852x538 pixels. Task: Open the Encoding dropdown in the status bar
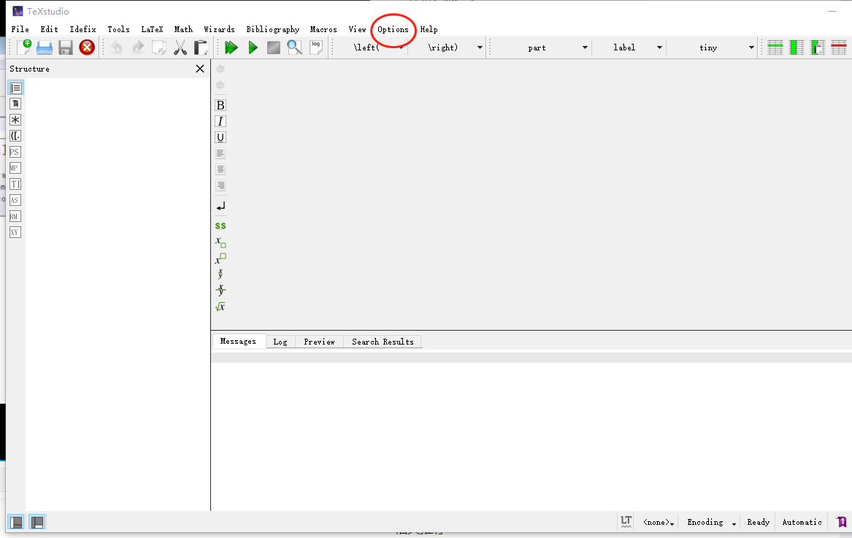click(711, 522)
